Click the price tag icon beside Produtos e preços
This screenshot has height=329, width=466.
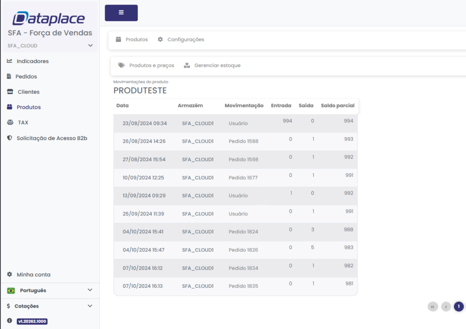point(121,65)
